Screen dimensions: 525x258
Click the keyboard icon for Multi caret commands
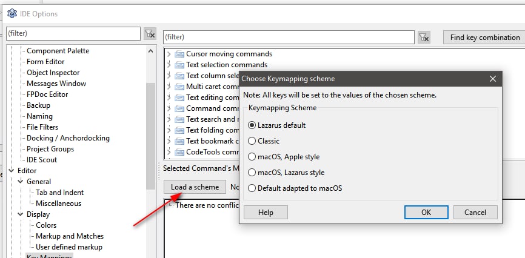(179, 87)
